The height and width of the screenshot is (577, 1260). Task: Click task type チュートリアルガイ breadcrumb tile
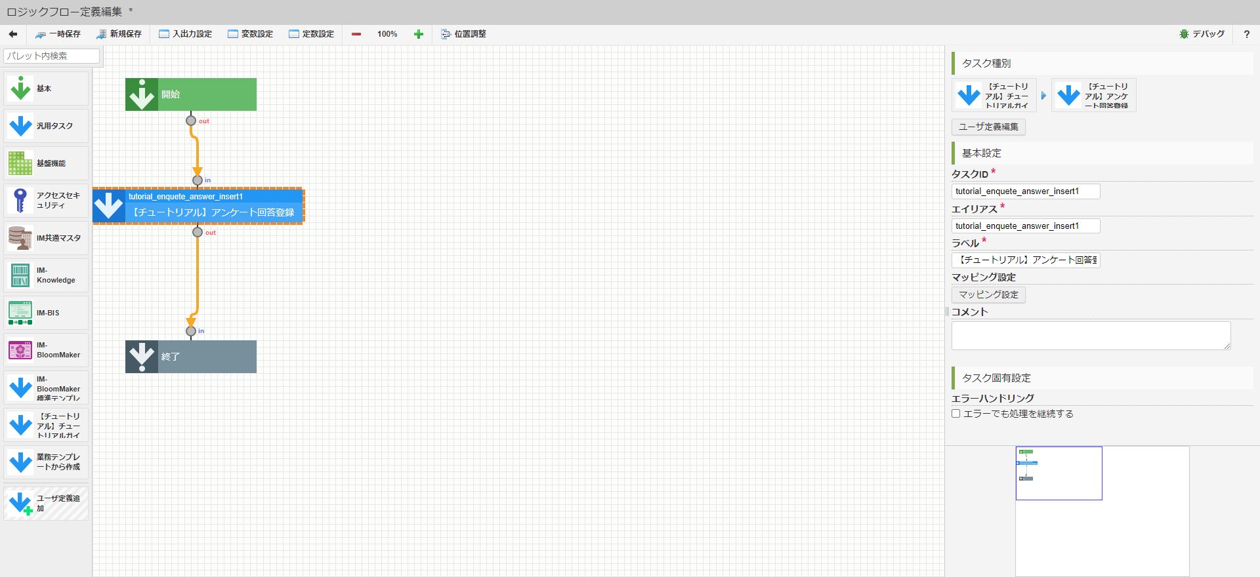[x=994, y=96]
